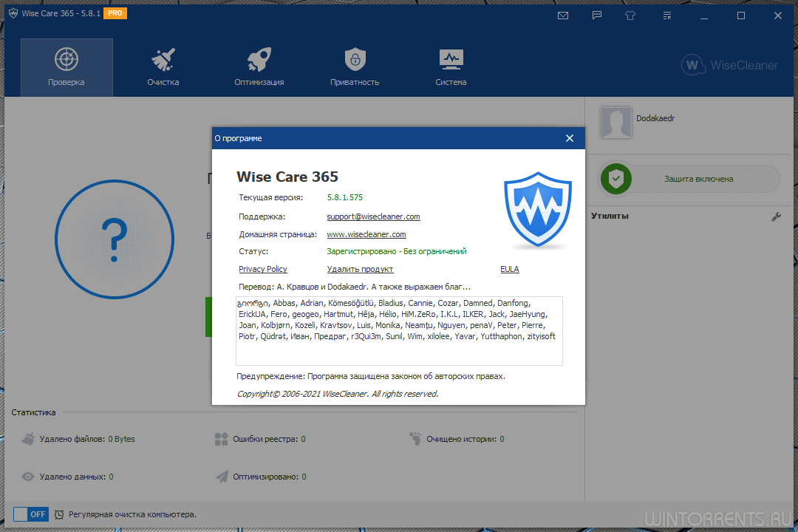Click the Dodakaedr user avatar
This screenshot has height=532, width=798.
tap(615, 122)
